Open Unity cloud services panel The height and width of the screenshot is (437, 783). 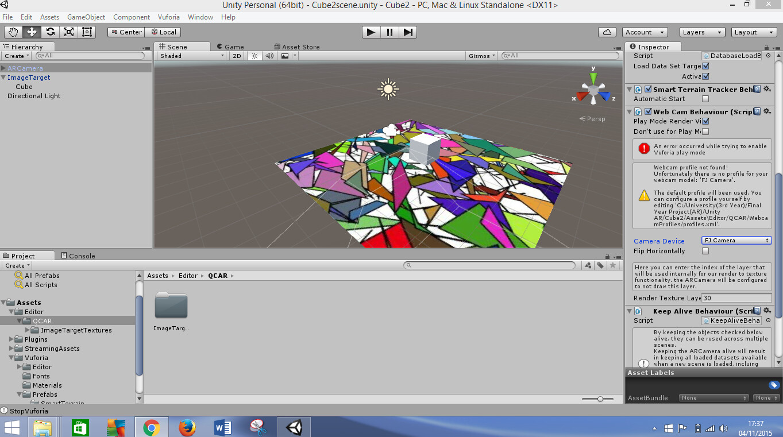[607, 32]
